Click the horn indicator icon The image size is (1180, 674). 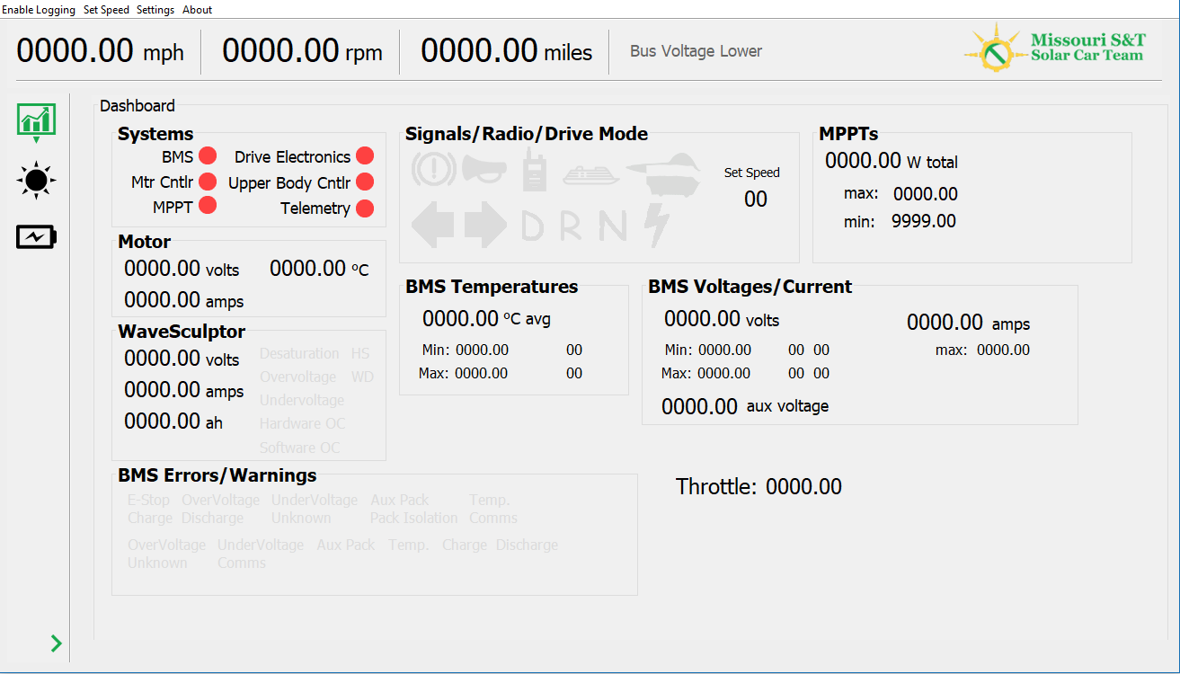coord(484,169)
